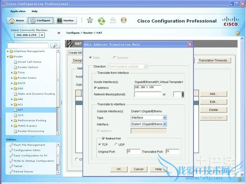The image size is (246, 184).
Task: Toggle the Redirect Port checkbox
Action: pyautogui.click(x=103, y=138)
